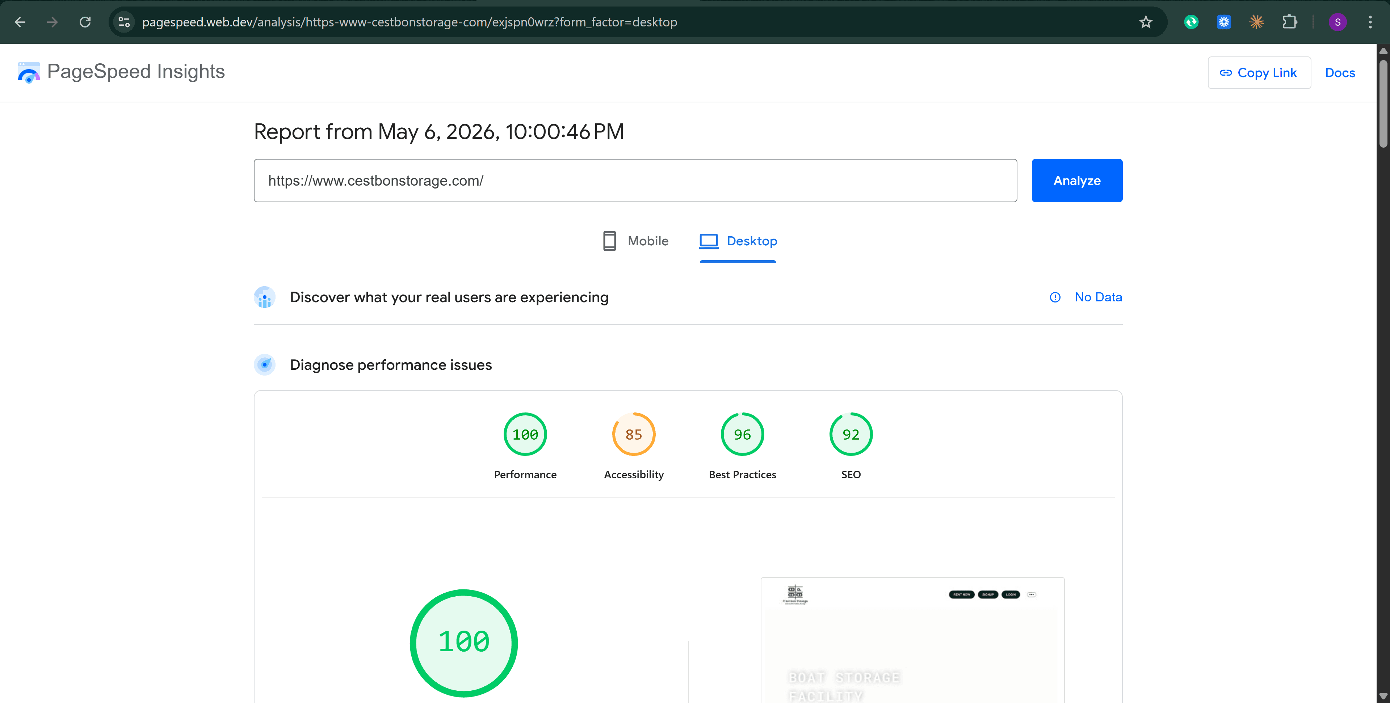
Task: Jump to SEO score gauge 92
Action: (x=851, y=434)
